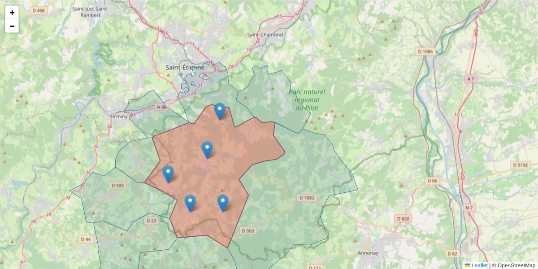This screenshot has width=538, height=269.
Task: Click the D 500 road badge
Action: click(118, 185)
